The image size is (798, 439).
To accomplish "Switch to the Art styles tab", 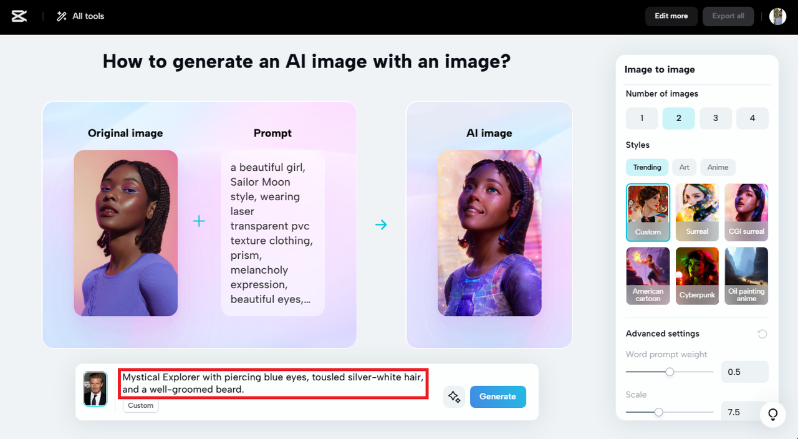I will coord(685,167).
